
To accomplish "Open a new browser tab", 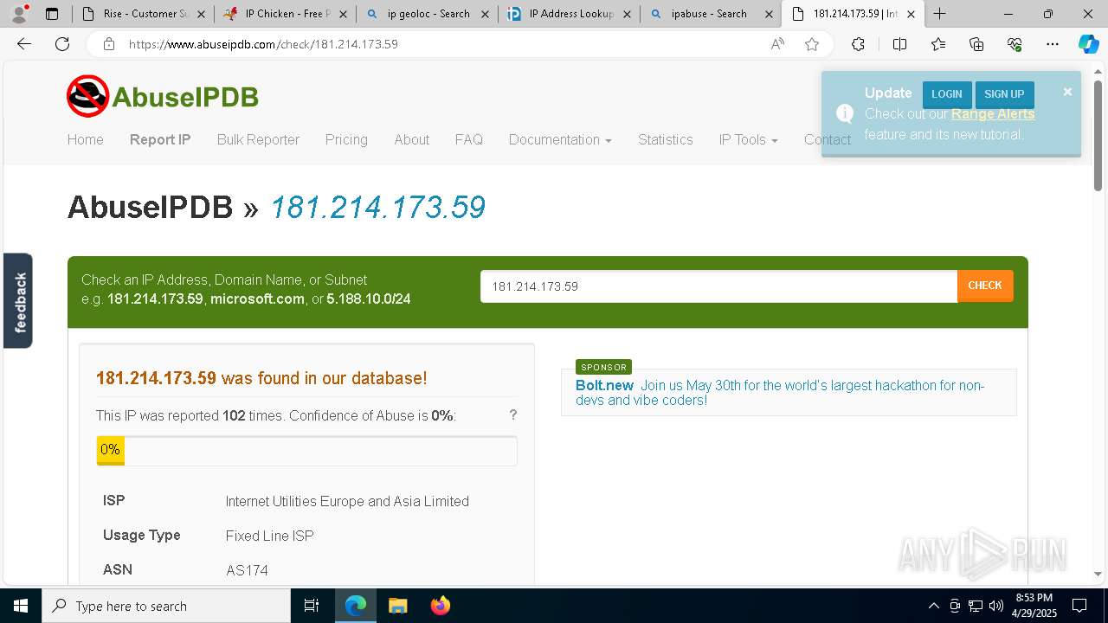I will click(939, 14).
